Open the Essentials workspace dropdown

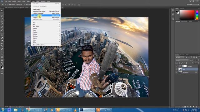point(193,5)
